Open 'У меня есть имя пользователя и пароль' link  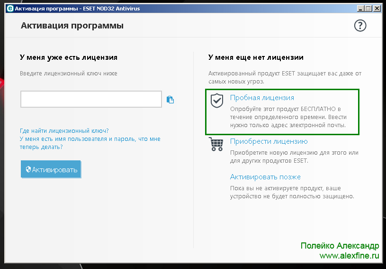pyautogui.click(x=90, y=143)
